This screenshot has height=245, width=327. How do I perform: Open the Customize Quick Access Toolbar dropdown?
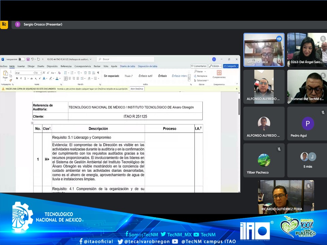[43, 59]
